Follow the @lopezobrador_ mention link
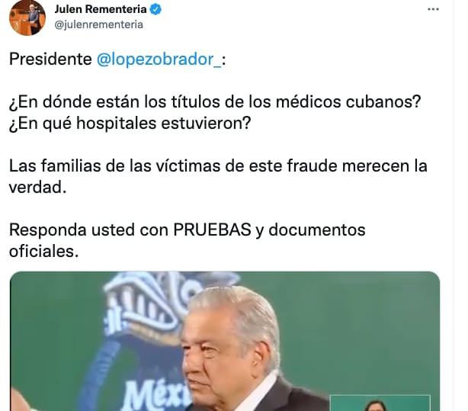The height and width of the screenshot is (411, 468). pos(159,59)
